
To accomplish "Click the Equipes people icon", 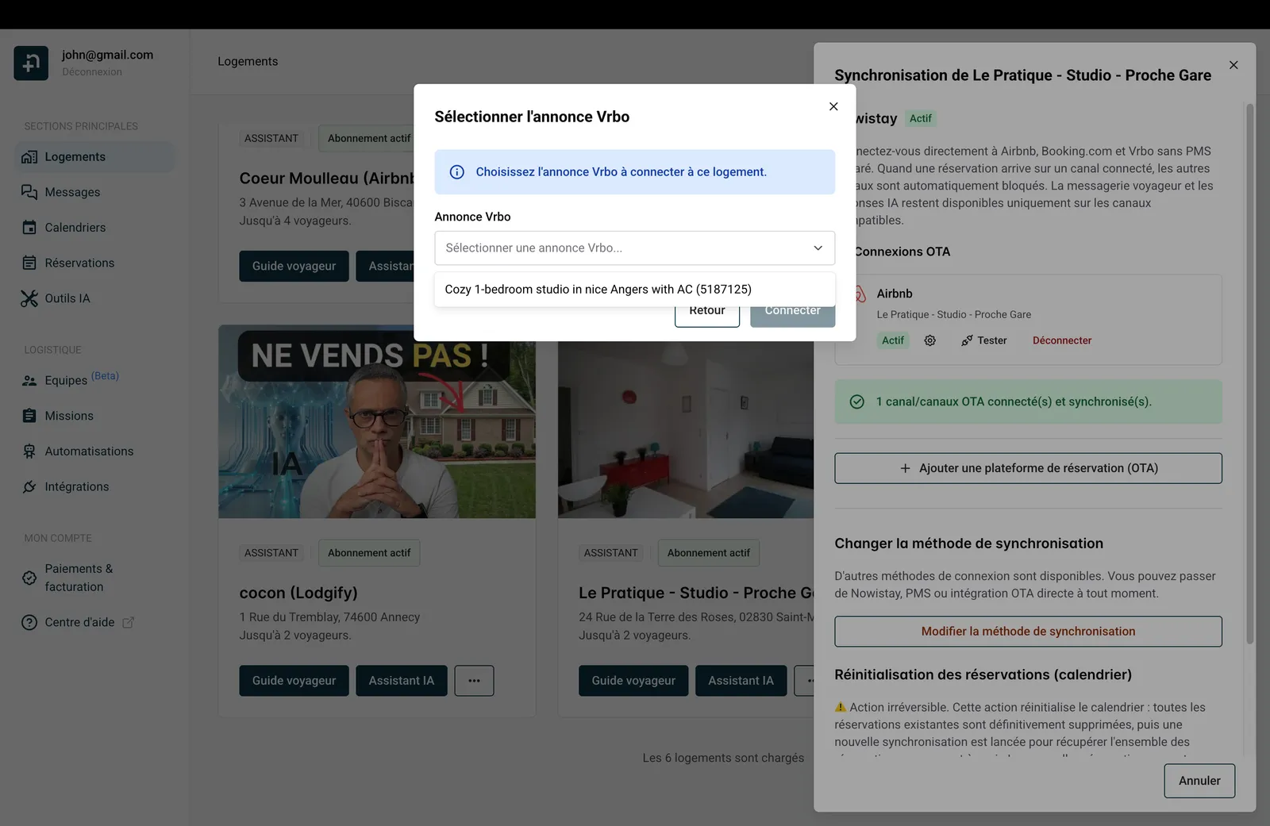I will (29, 381).
